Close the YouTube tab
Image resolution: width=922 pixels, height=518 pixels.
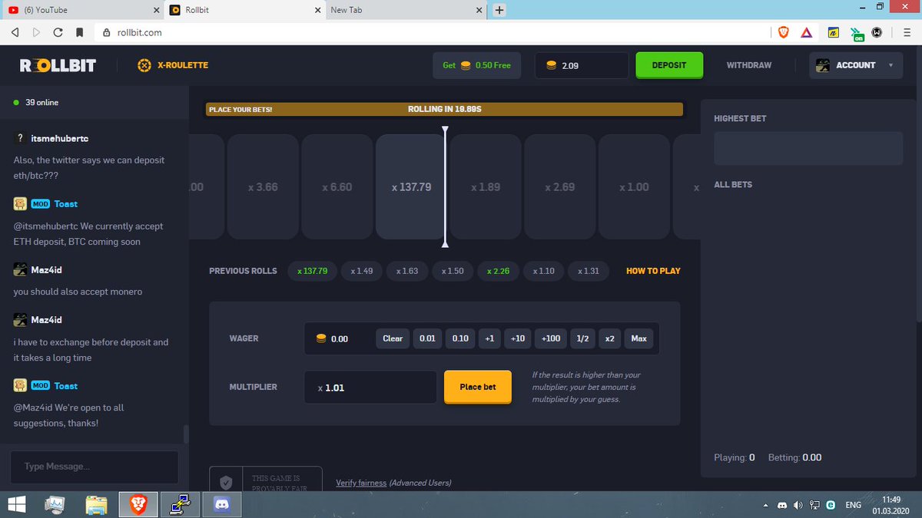click(156, 10)
